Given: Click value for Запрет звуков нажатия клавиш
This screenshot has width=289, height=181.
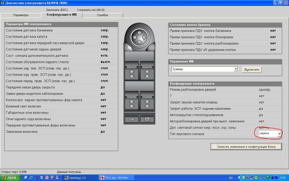Looking at the screenshot, I should (261, 102).
